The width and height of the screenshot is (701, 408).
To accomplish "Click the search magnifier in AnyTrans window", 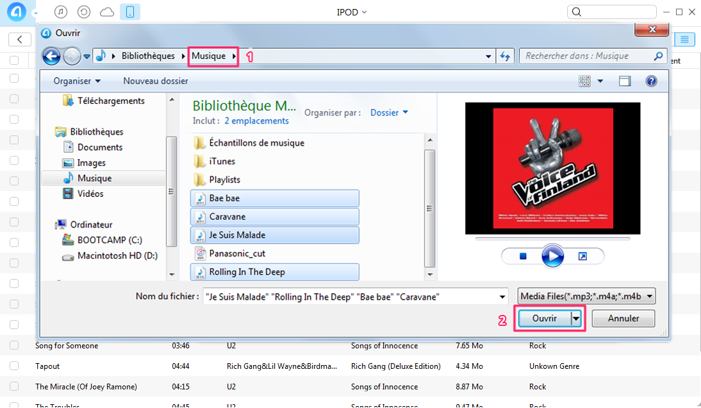I will (577, 12).
